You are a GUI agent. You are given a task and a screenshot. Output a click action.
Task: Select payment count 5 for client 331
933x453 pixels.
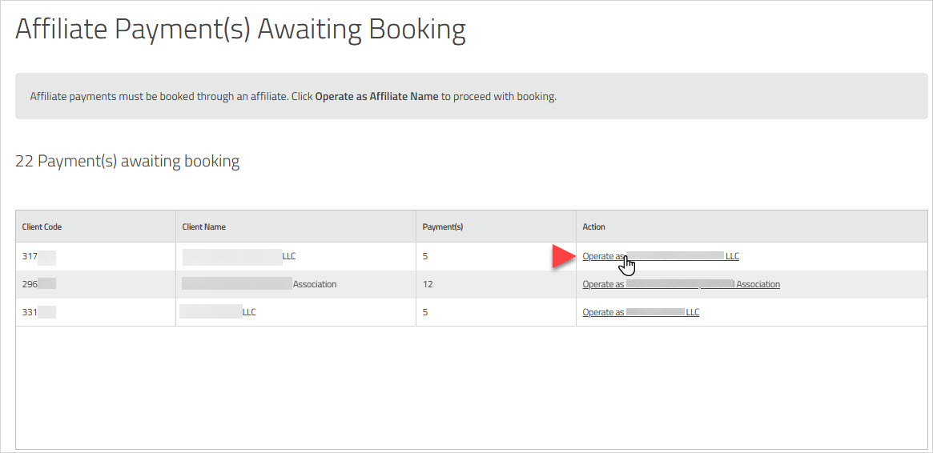coord(425,312)
